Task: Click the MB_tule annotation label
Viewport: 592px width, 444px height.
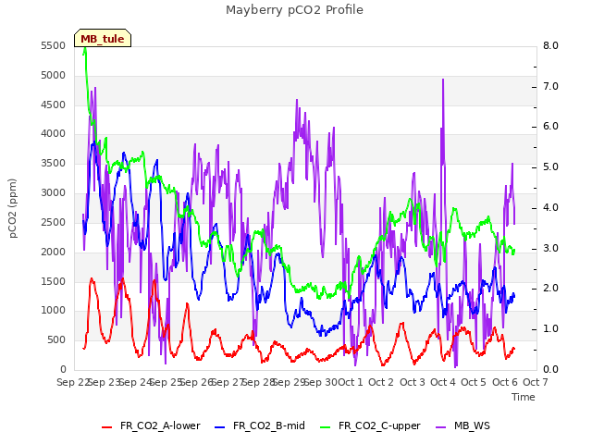Action: (x=103, y=38)
